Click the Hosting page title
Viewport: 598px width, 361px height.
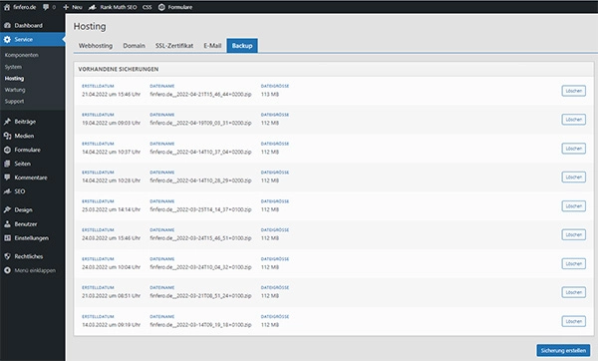(x=90, y=26)
